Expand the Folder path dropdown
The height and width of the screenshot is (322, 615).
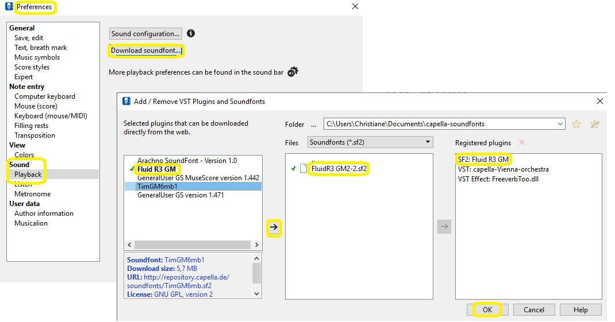click(x=560, y=124)
